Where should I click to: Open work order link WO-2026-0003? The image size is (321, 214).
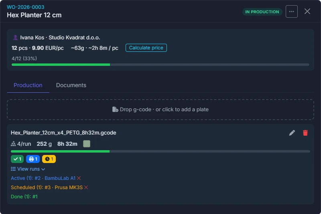[x=26, y=7]
